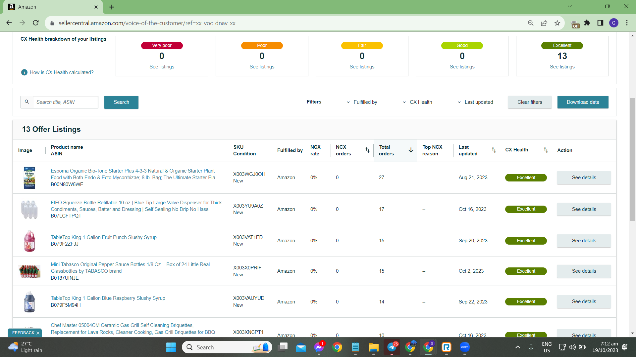Open Chrome profile avatar G
636x357 pixels.
pos(614,23)
